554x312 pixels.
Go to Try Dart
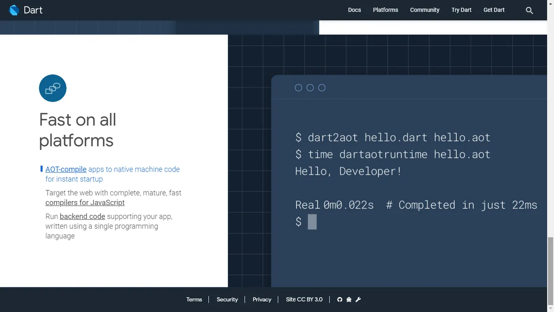tap(461, 10)
